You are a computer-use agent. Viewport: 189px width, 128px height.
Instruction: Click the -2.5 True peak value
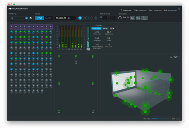pos(108,44)
